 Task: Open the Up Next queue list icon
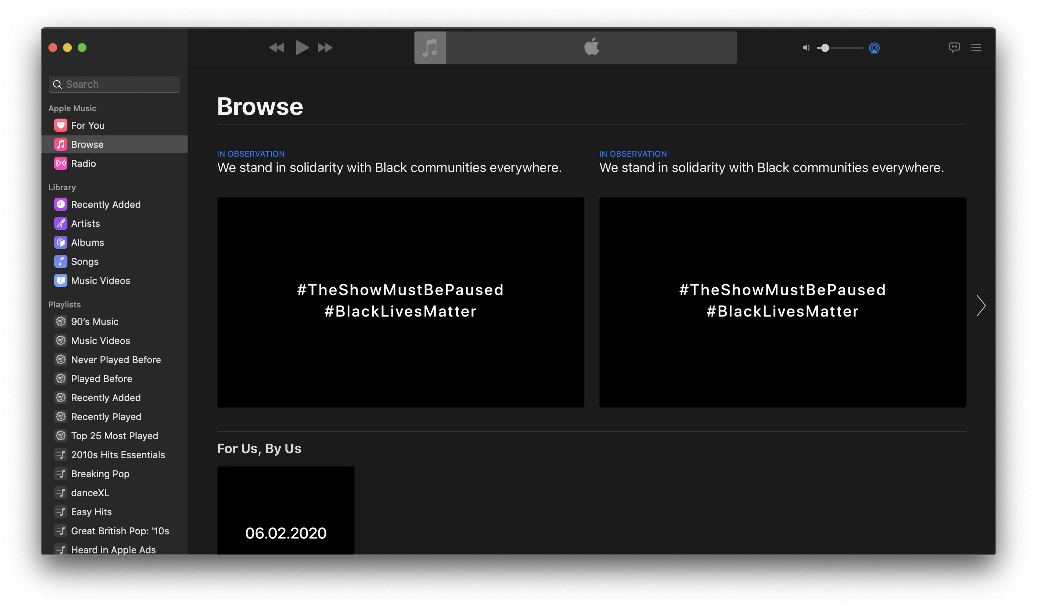tap(976, 48)
